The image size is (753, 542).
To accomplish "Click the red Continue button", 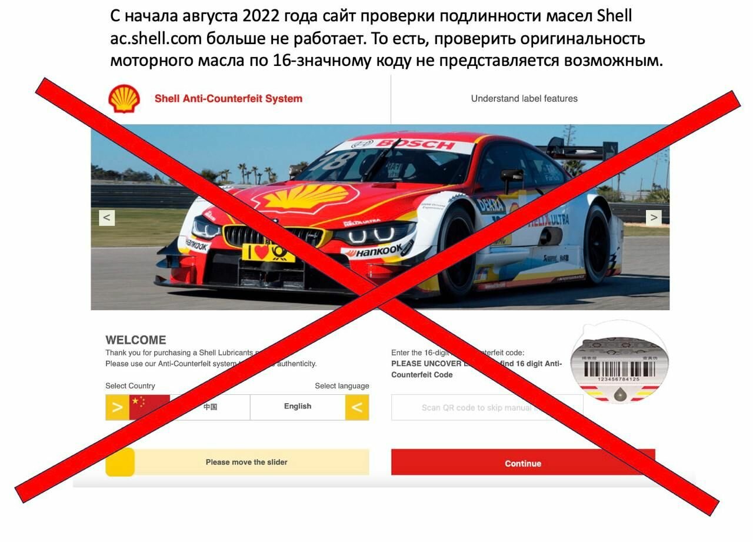I will (523, 463).
